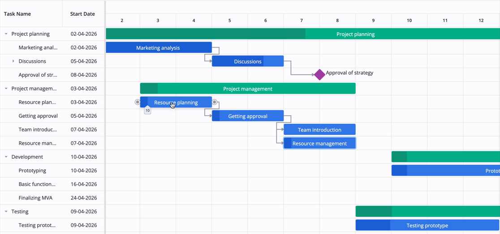Click day 10 in timeline header

(409, 21)
